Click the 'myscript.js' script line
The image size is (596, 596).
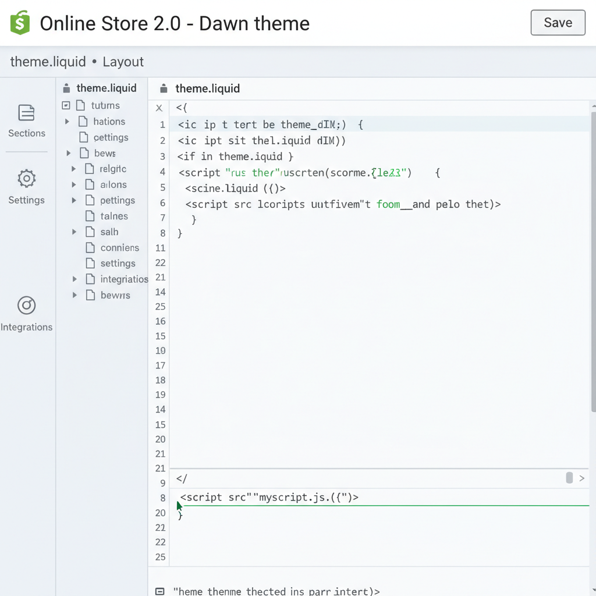click(269, 498)
